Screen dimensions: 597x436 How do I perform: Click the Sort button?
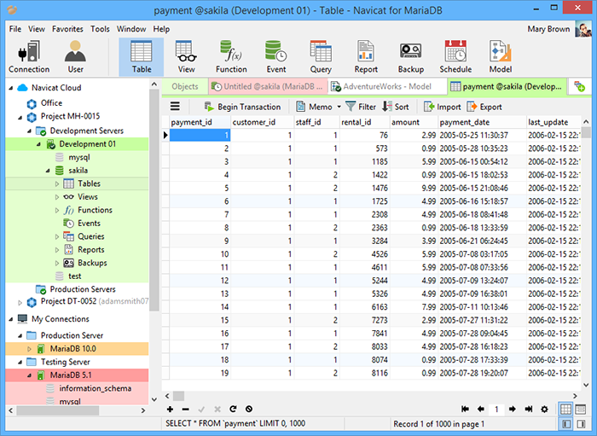[396, 107]
